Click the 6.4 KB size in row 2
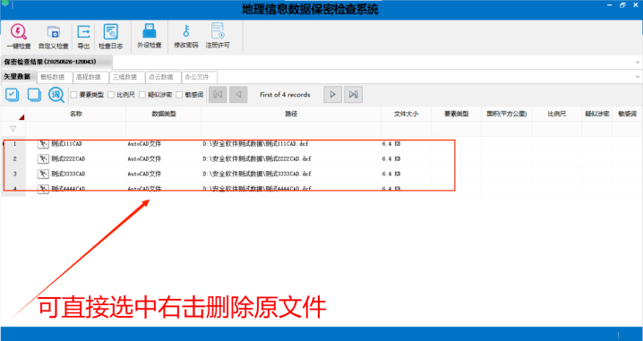Viewport: 643px width, 341px height. 391,158
